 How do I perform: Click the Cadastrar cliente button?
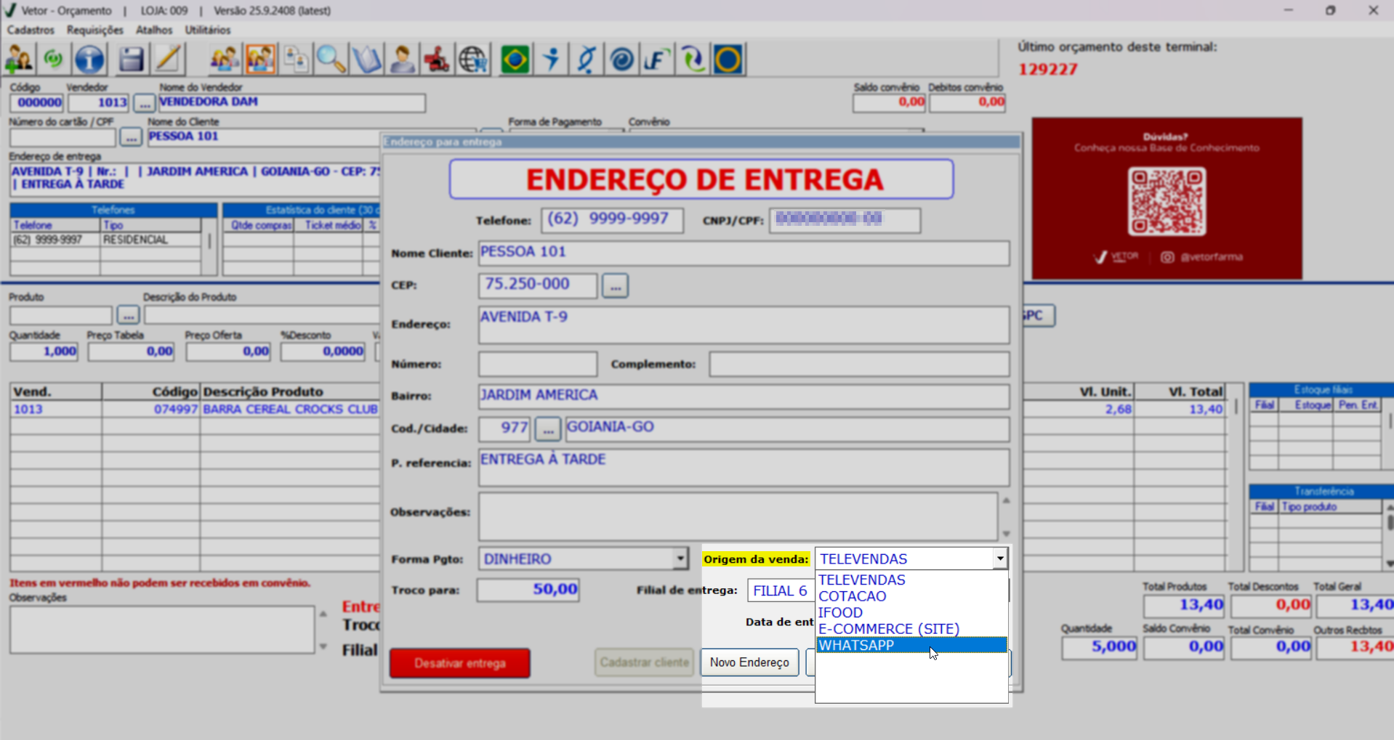point(644,662)
